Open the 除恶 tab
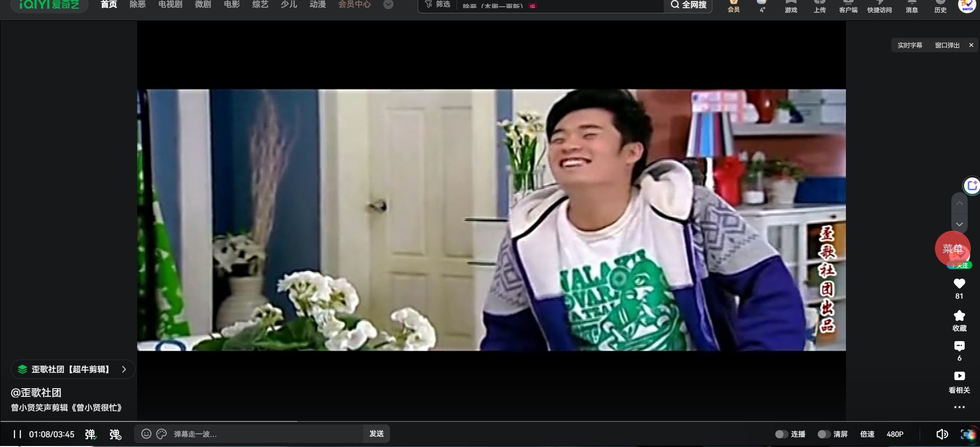The width and height of the screenshot is (980, 447). point(138,5)
